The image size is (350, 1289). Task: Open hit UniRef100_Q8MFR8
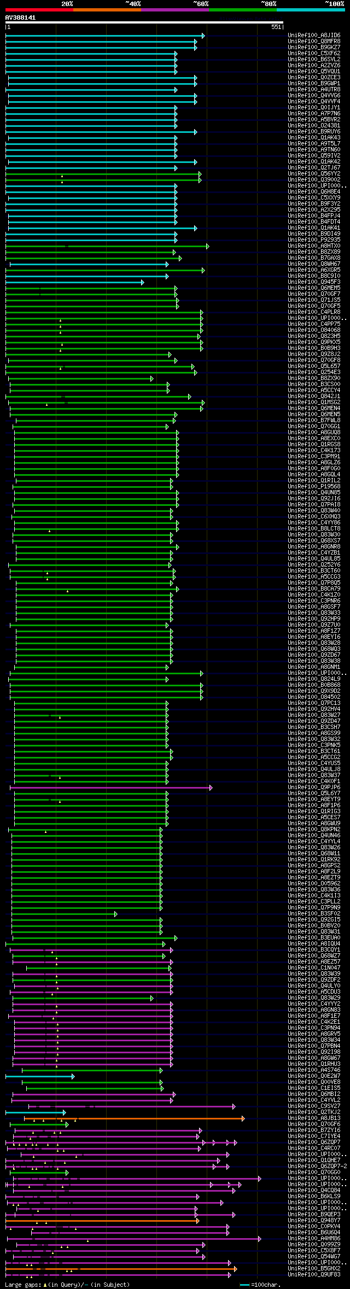[314, 42]
